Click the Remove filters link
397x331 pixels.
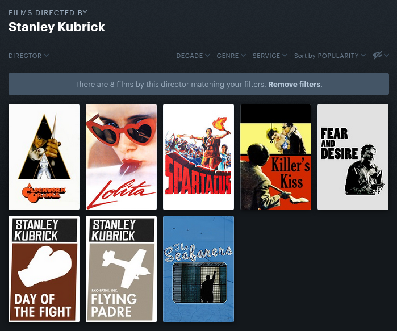click(x=294, y=84)
